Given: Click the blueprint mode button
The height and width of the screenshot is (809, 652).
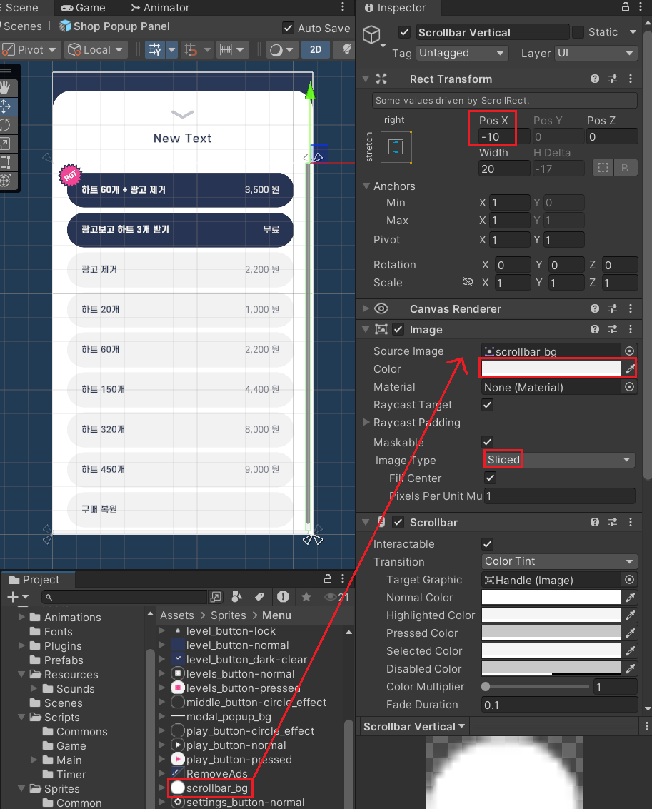Looking at the screenshot, I should point(603,168).
